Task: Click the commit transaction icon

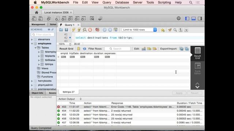Action: (105, 30)
